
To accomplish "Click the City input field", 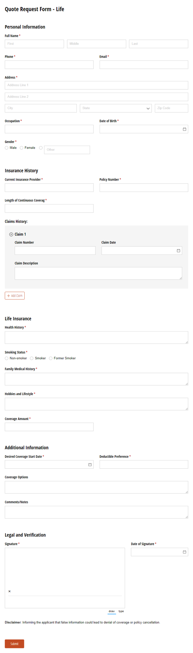I will (41, 108).
